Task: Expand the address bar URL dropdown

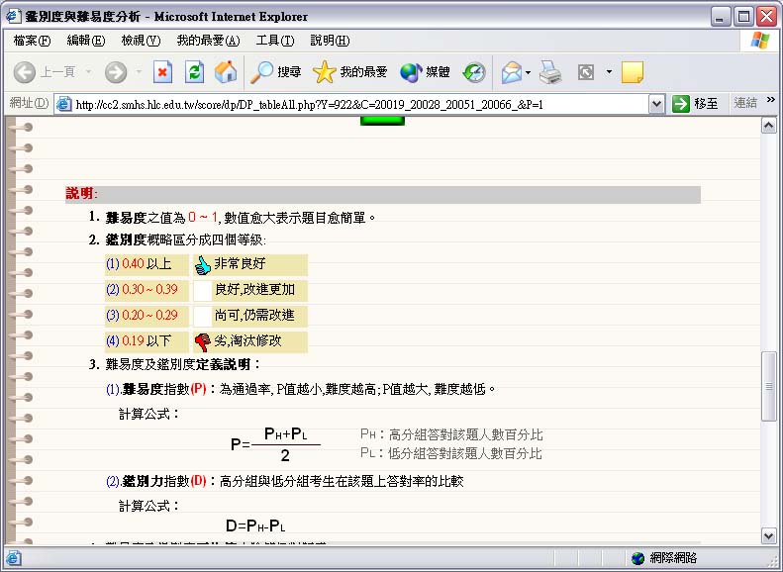Action: point(656,104)
